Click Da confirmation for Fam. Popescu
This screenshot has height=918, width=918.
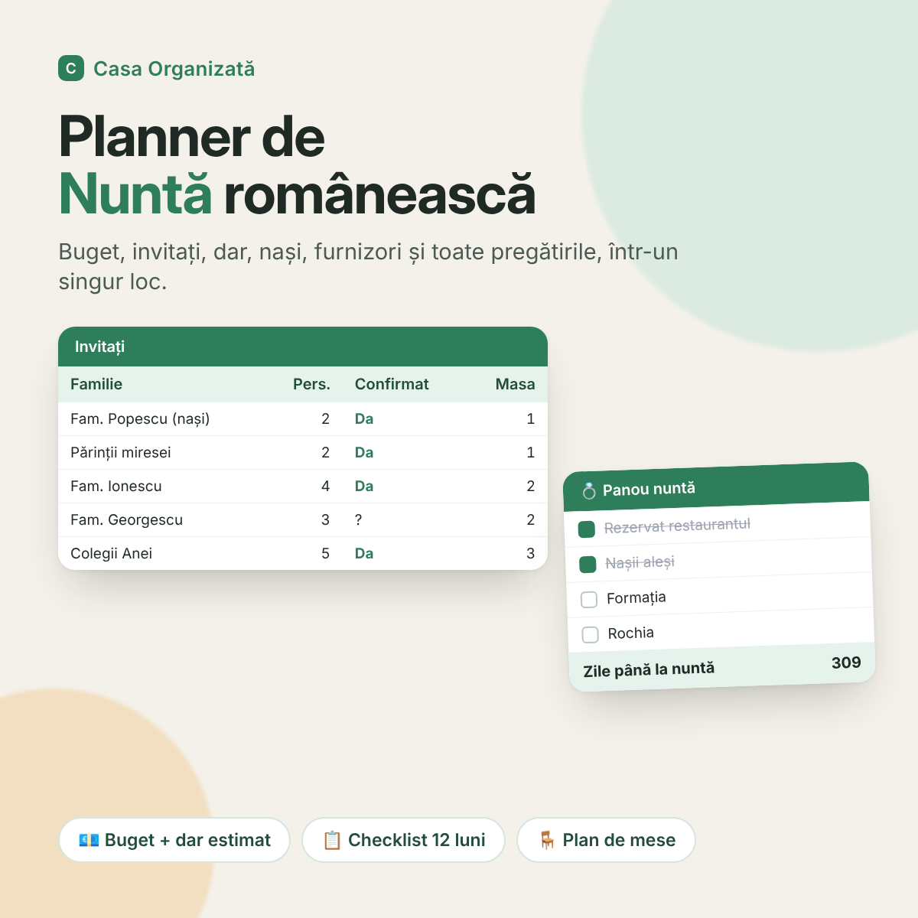coord(364,418)
